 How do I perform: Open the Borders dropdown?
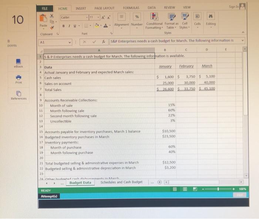[90, 25]
